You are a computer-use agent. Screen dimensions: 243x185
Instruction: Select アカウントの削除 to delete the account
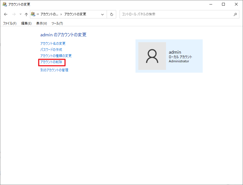click(52, 62)
